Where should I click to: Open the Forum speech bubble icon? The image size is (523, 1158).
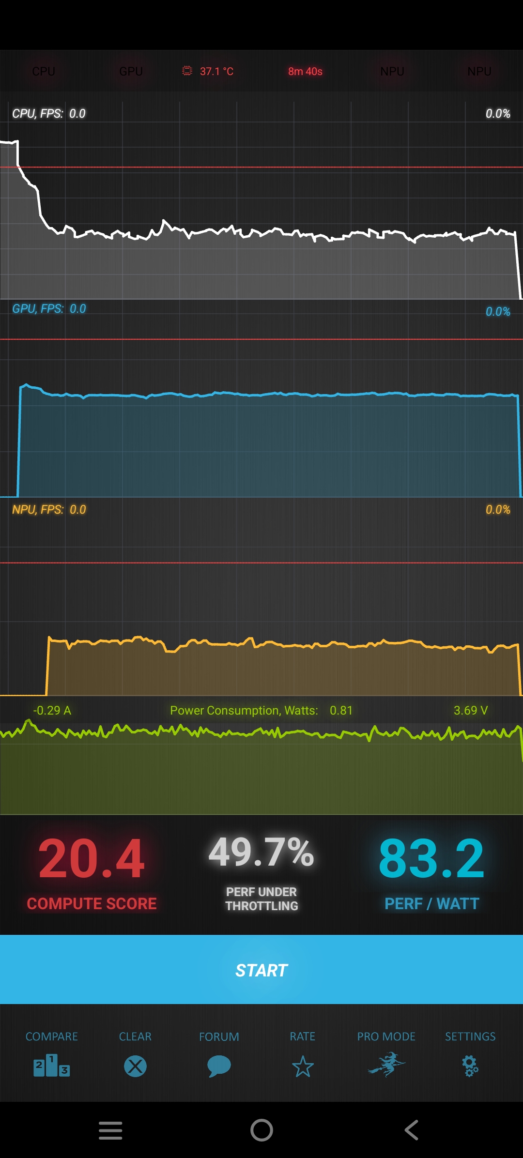click(x=219, y=1066)
